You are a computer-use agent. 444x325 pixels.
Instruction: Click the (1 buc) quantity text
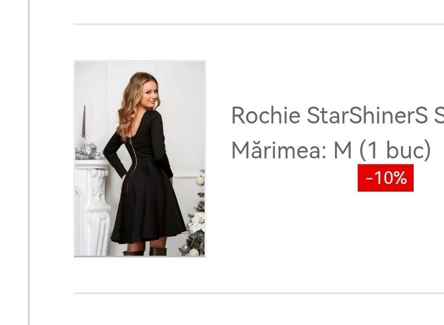(395, 150)
